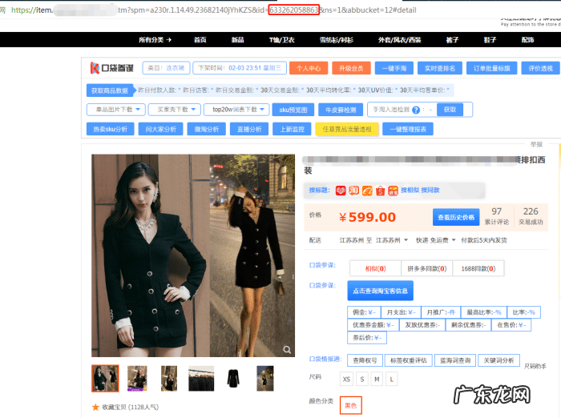Click the 上新监控 button
This screenshot has height=418, width=561.
pyautogui.click(x=292, y=129)
